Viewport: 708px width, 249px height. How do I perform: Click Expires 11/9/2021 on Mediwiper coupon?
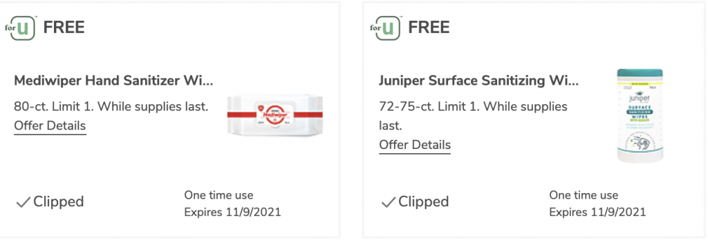click(x=232, y=212)
